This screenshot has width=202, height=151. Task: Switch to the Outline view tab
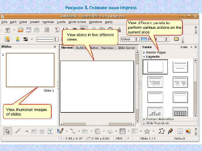(x=81, y=48)
